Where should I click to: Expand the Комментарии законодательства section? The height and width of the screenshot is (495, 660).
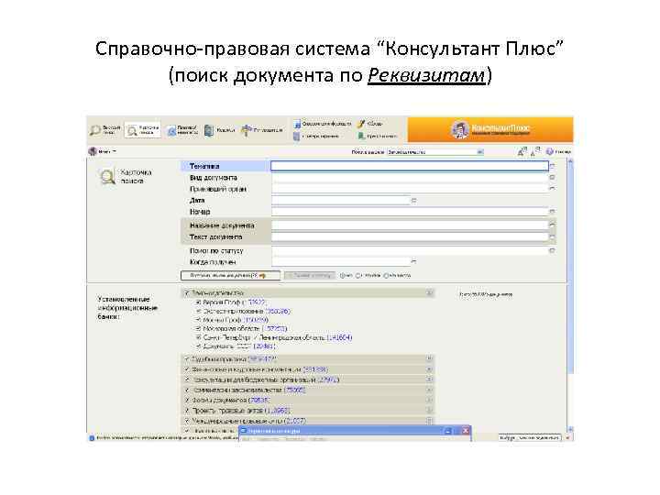429,390
